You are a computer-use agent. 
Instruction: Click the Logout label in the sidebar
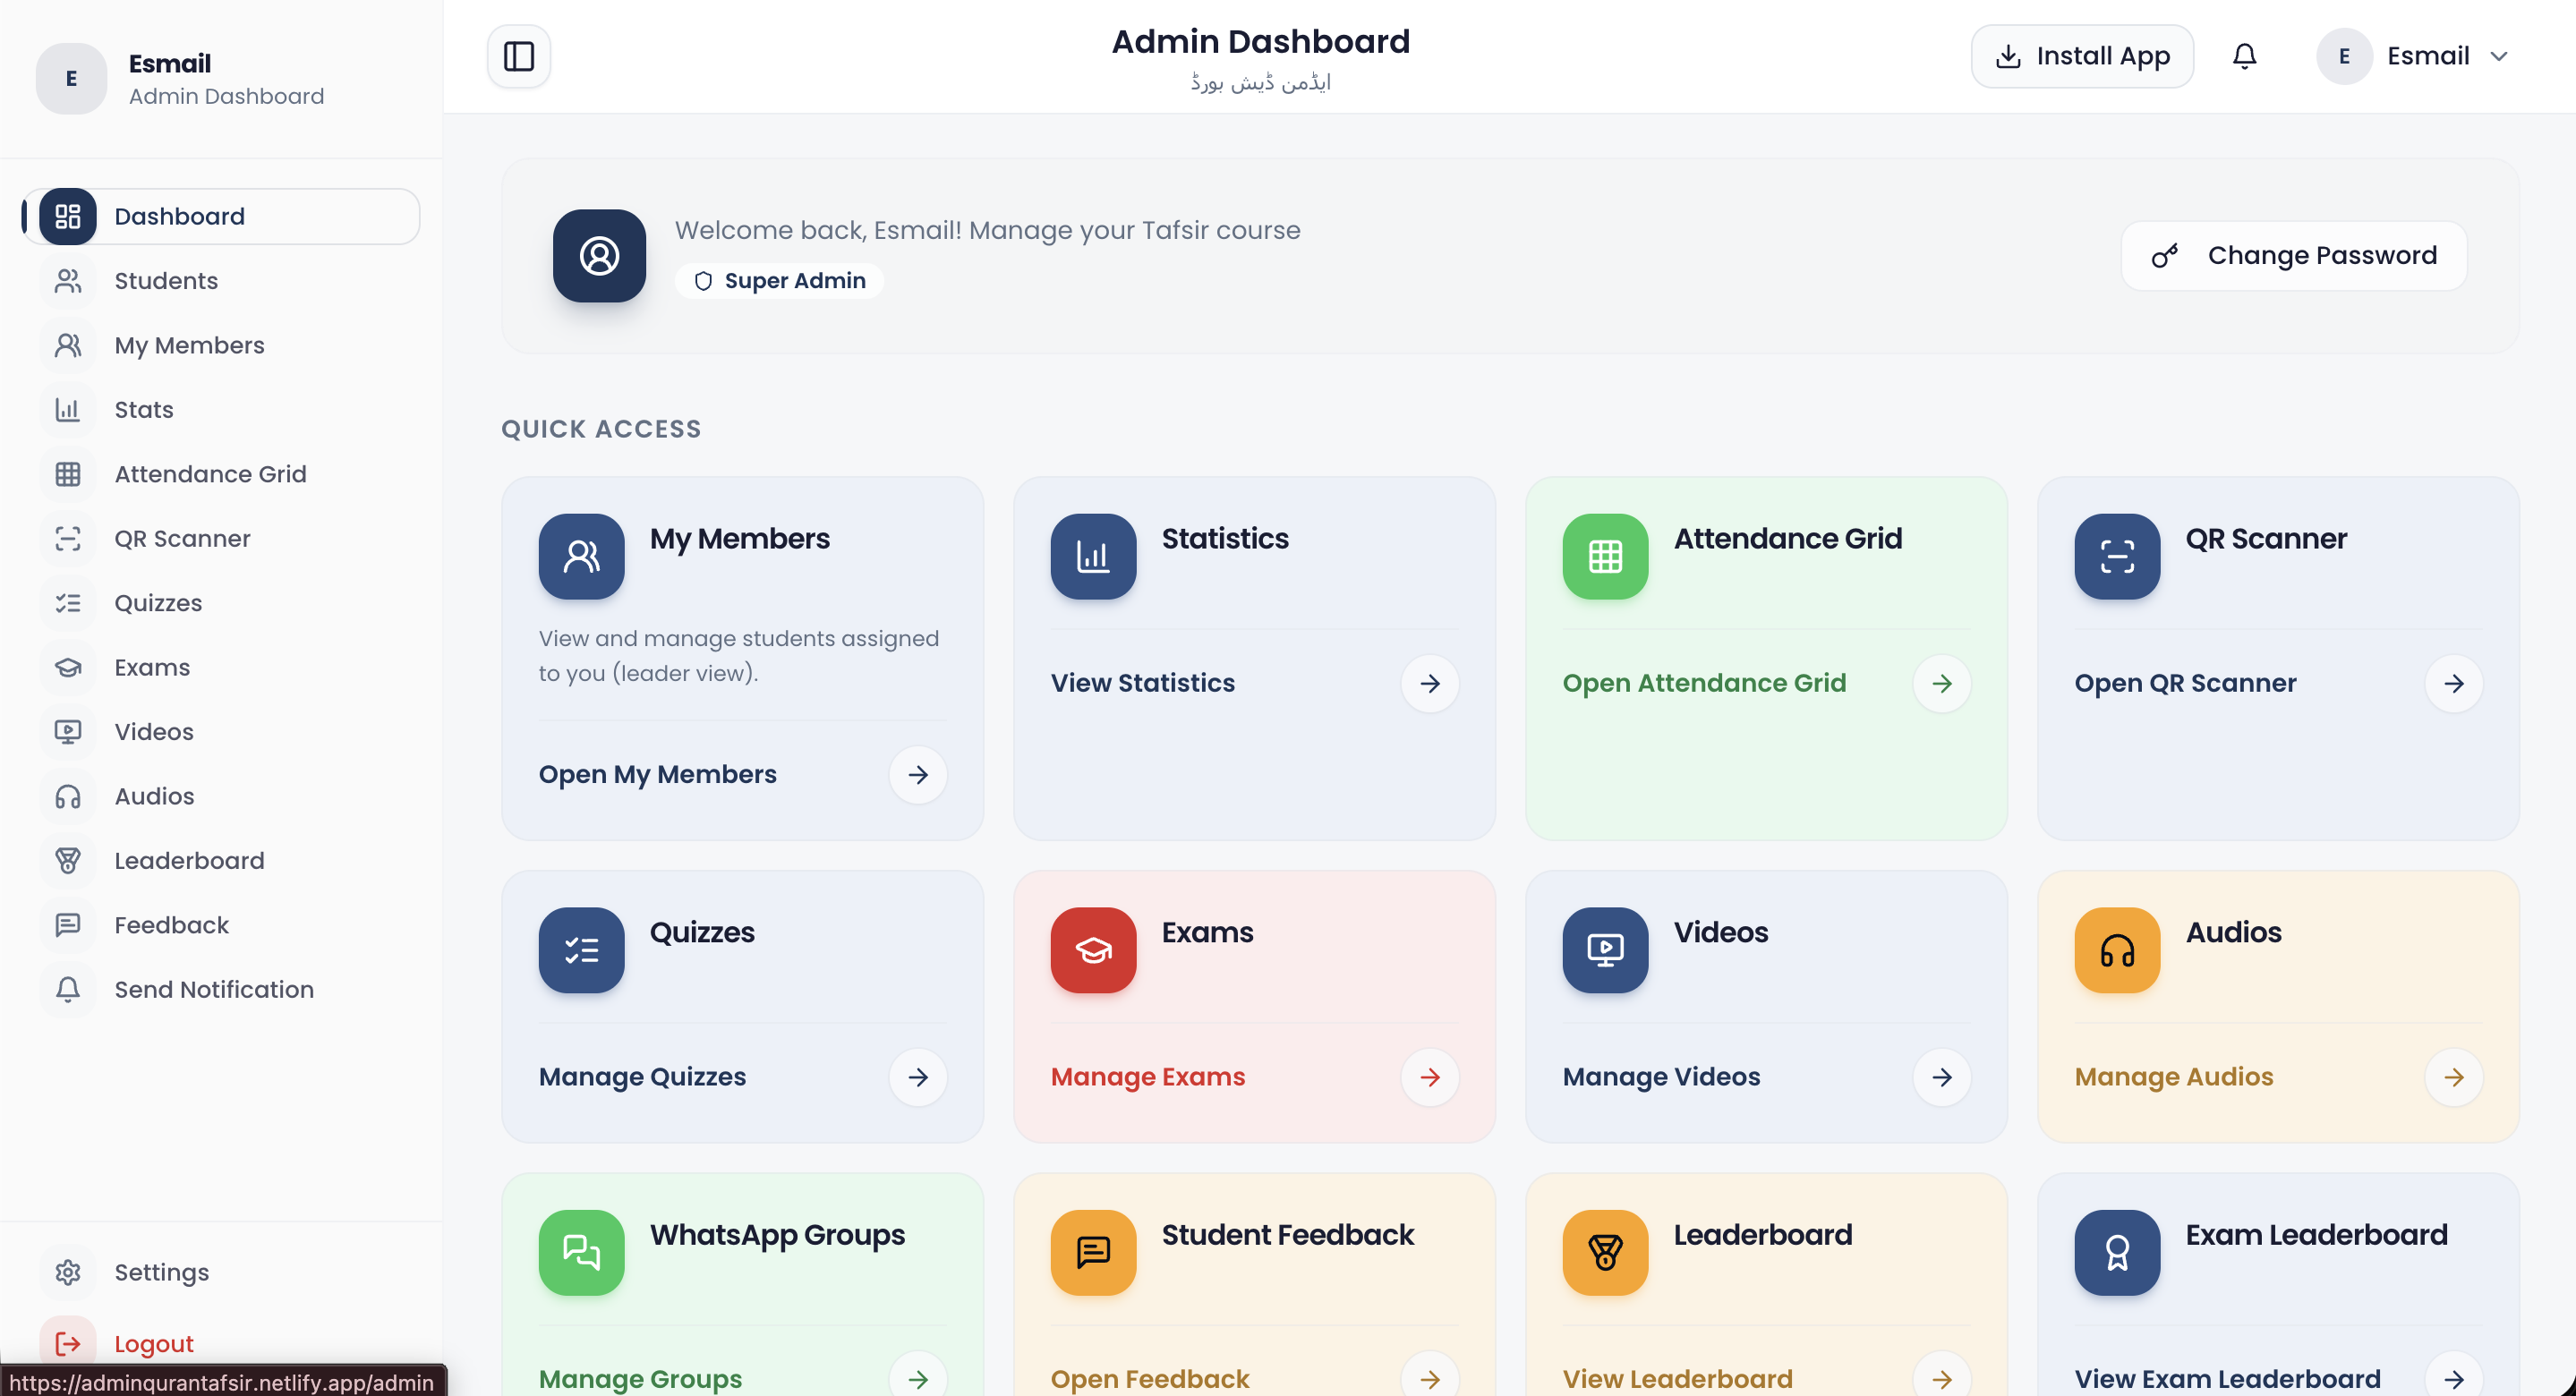[x=153, y=1344]
